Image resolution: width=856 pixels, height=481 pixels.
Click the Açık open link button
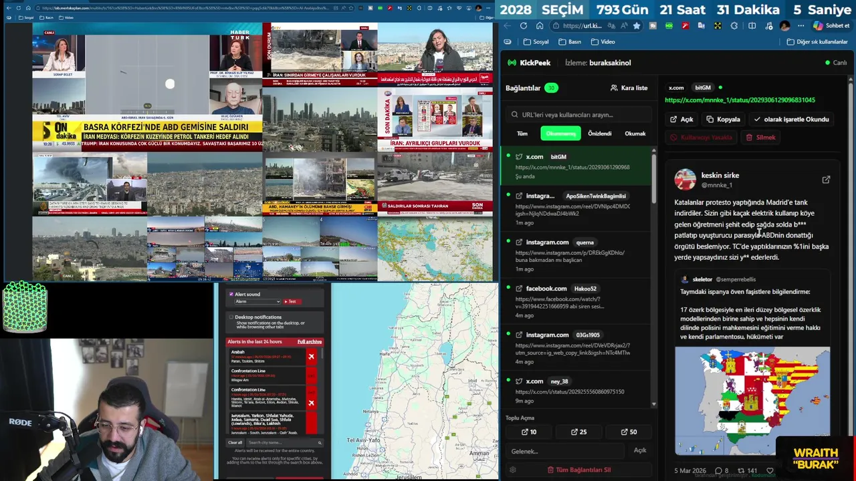[681, 120]
